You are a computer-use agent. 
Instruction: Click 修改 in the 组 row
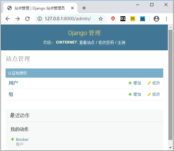tap(154, 94)
